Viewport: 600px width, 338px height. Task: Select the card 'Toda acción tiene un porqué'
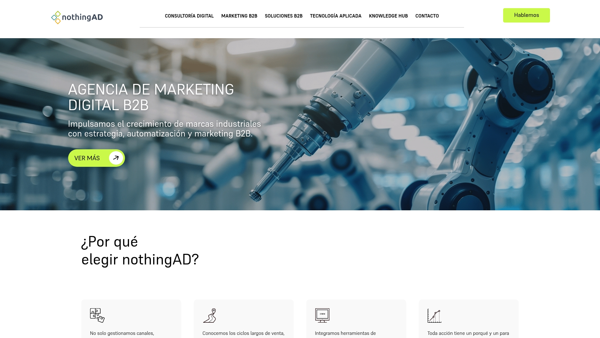pyautogui.click(x=469, y=319)
